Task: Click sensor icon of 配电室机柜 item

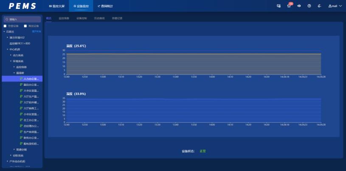Action: click(x=21, y=144)
